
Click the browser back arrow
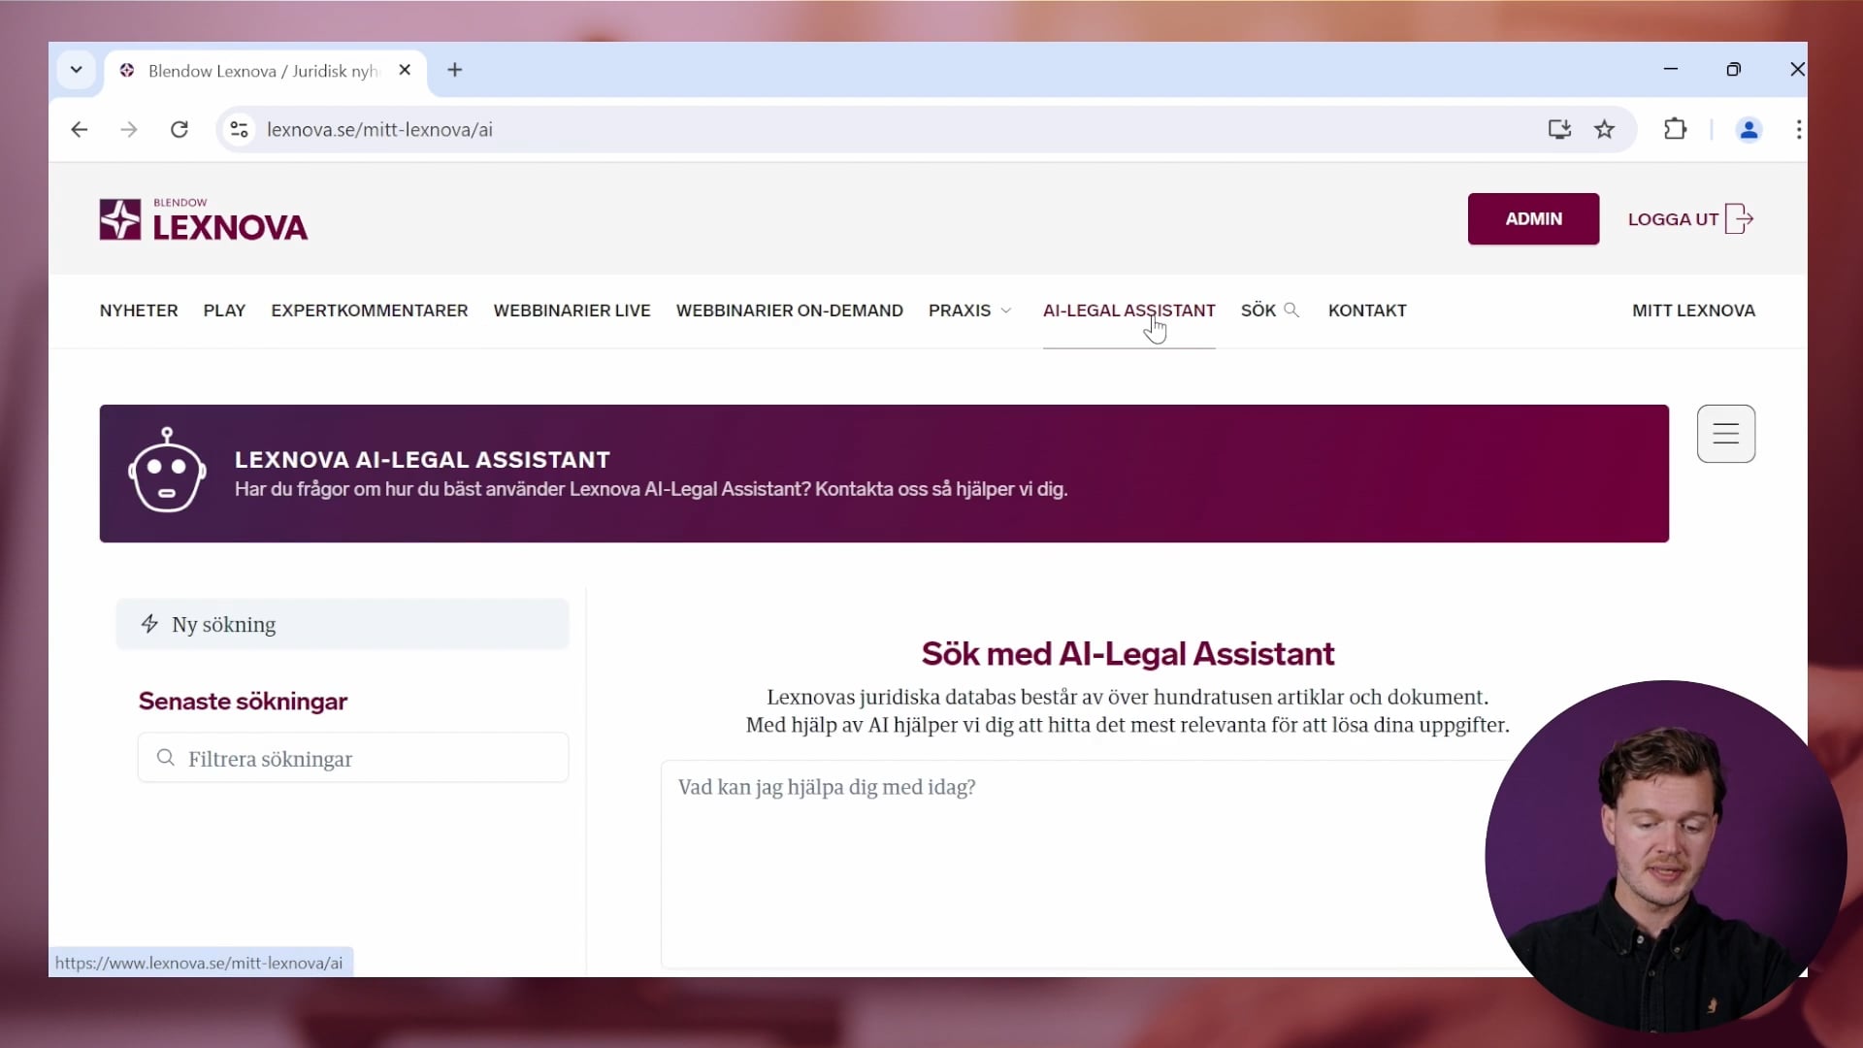point(80,129)
